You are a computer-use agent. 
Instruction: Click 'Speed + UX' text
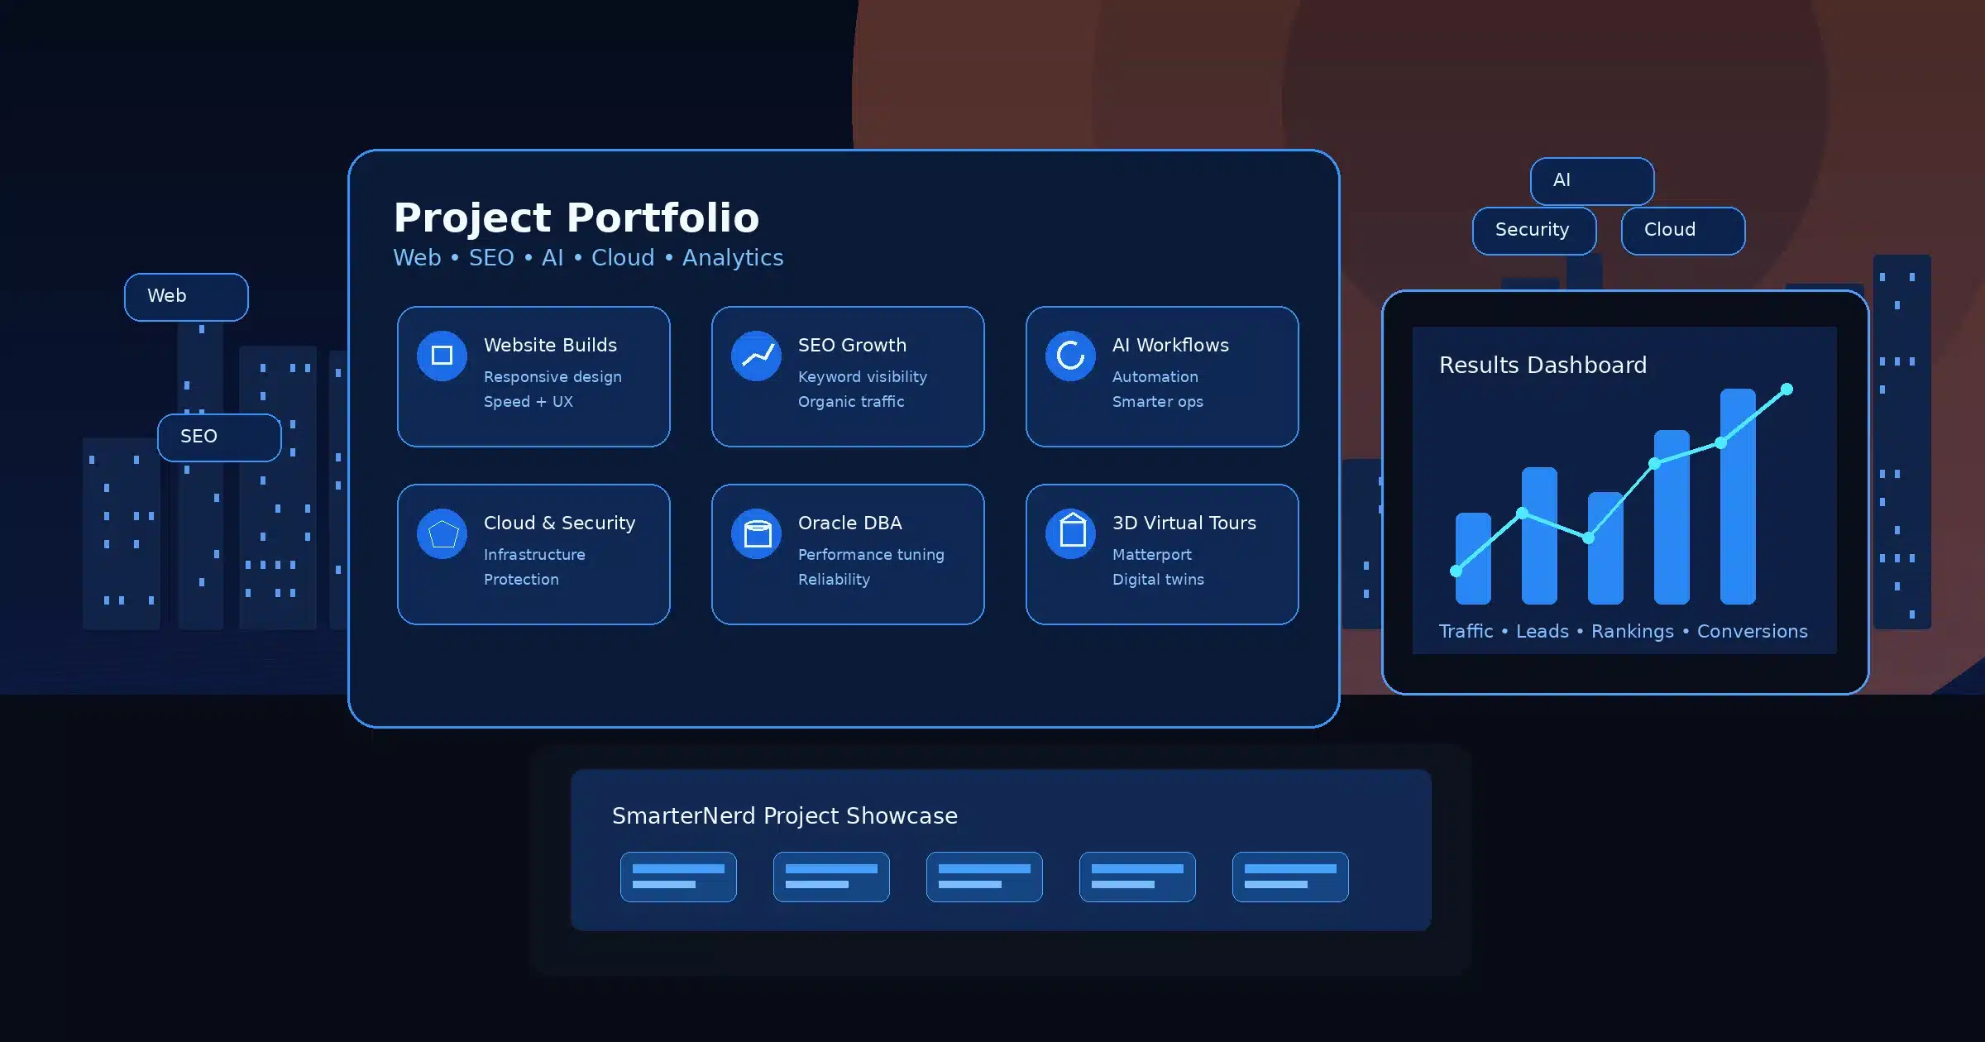[x=528, y=402]
